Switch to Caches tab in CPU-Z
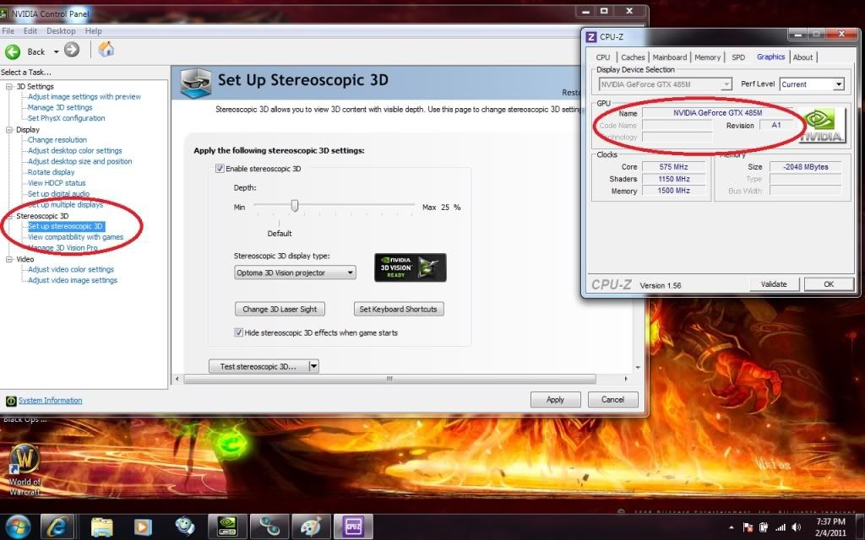This screenshot has height=540, width=865. (633, 57)
